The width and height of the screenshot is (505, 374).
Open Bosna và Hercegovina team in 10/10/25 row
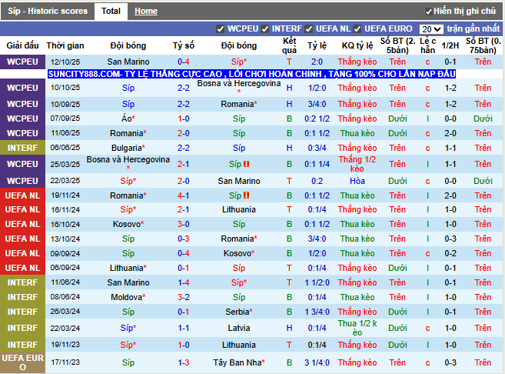click(x=238, y=84)
